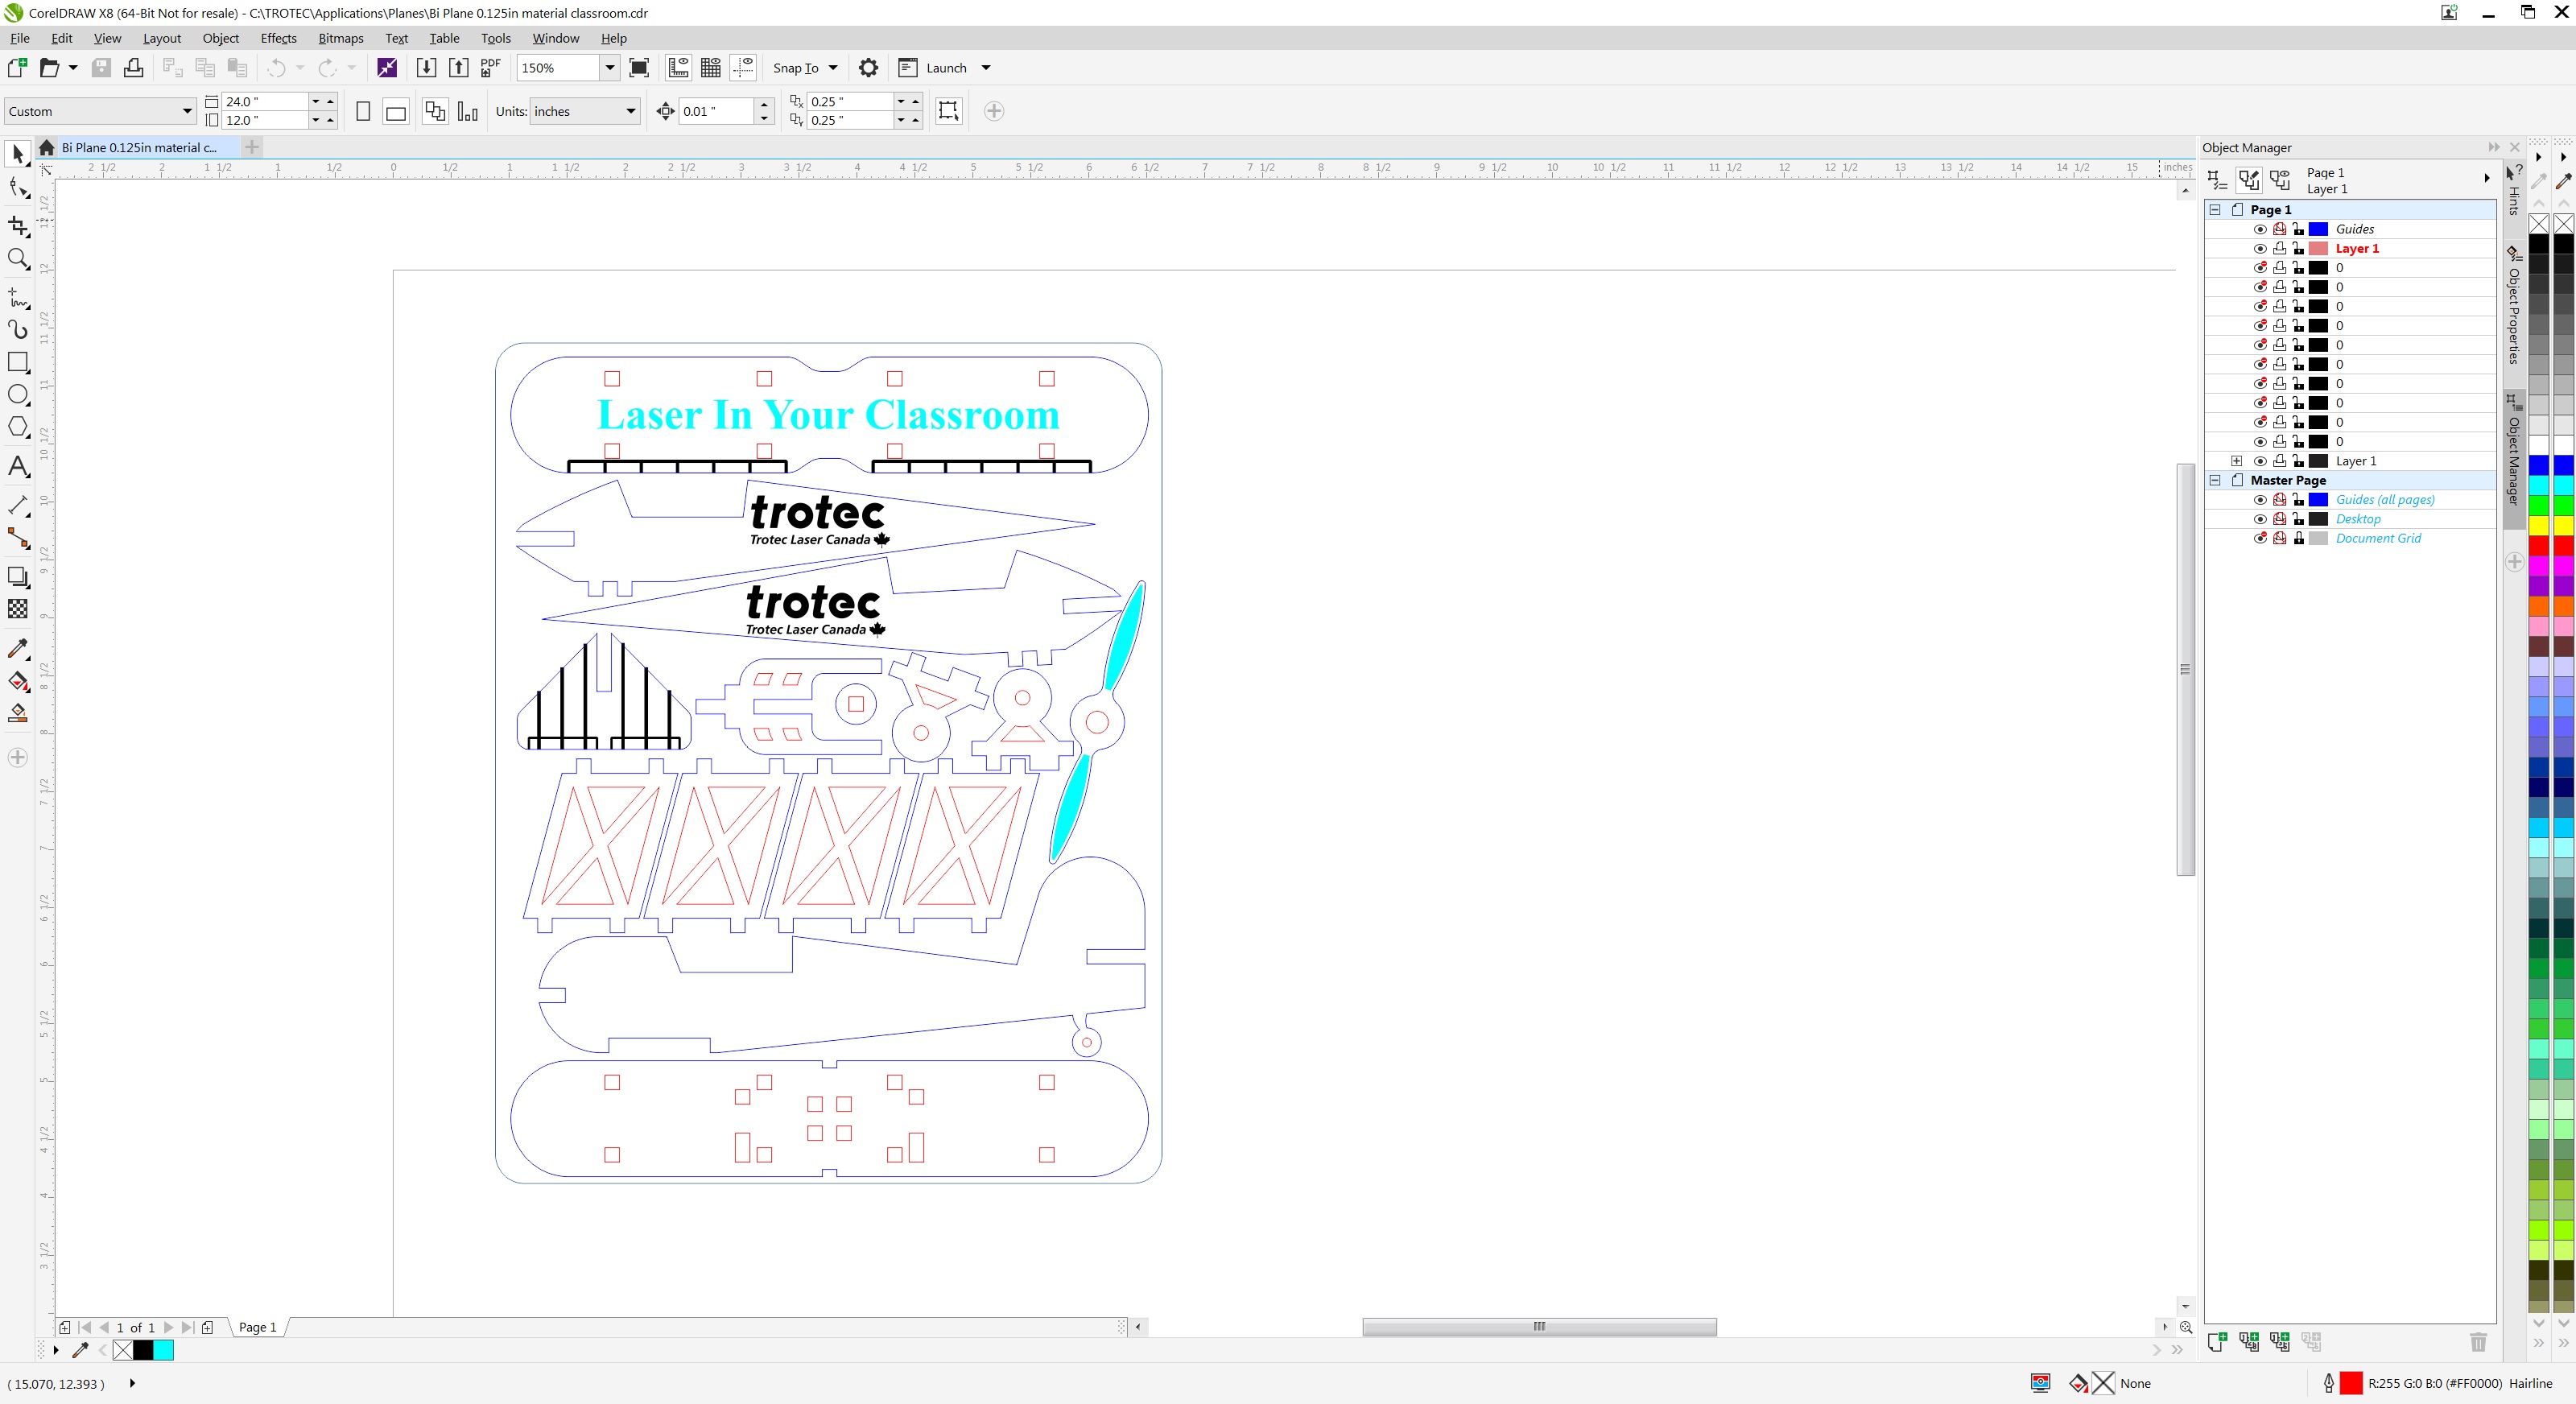Click the Print icon in toolbar
Screen dimensions: 2576x1404
point(133,68)
